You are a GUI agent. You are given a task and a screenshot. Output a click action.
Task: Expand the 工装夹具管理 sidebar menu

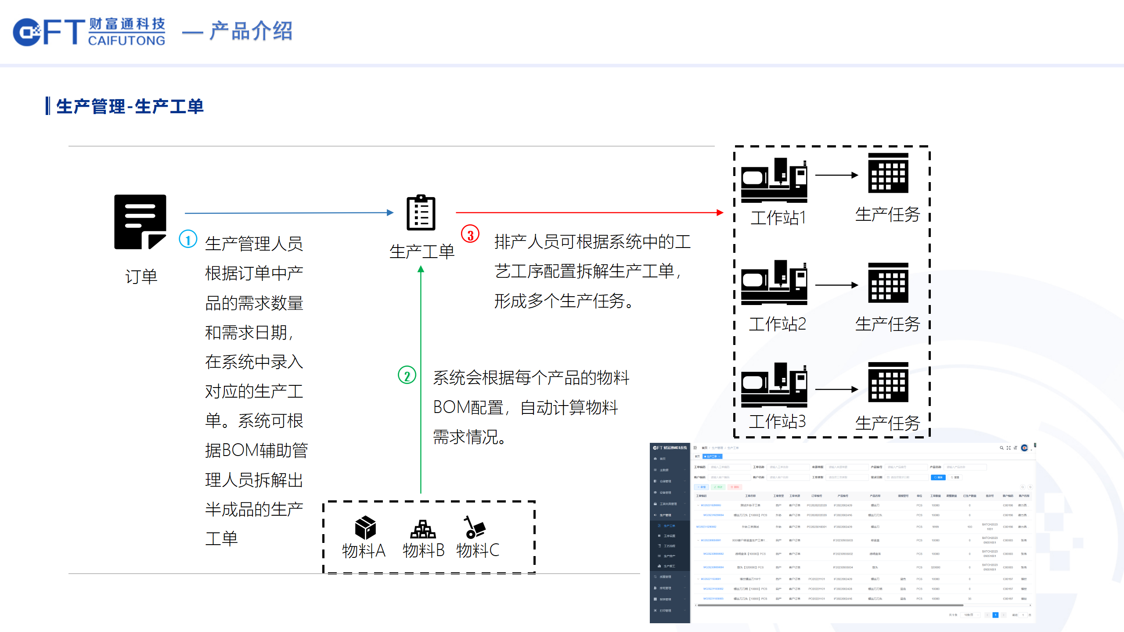(670, 504)
